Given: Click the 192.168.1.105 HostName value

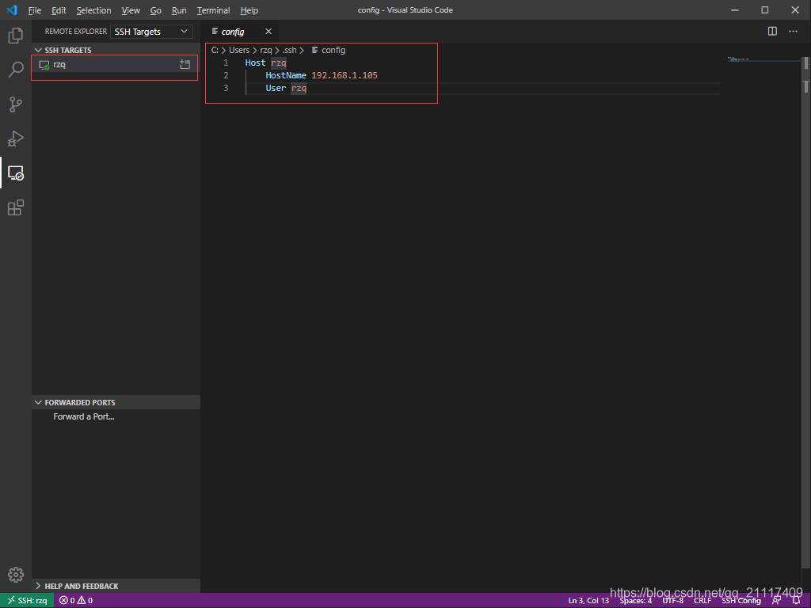Looking at the screenshot, I should (345, 75).
